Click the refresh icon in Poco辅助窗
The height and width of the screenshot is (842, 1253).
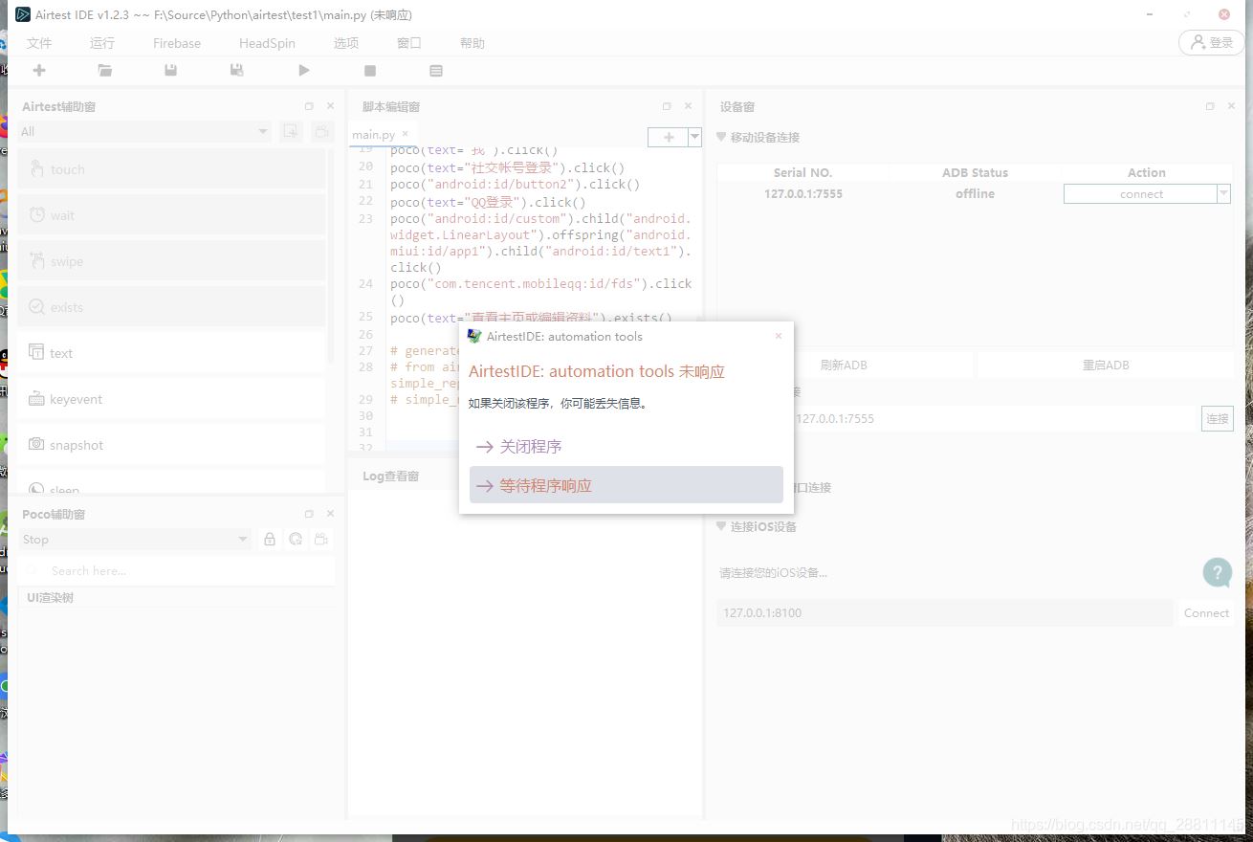[x=296, y=540]
